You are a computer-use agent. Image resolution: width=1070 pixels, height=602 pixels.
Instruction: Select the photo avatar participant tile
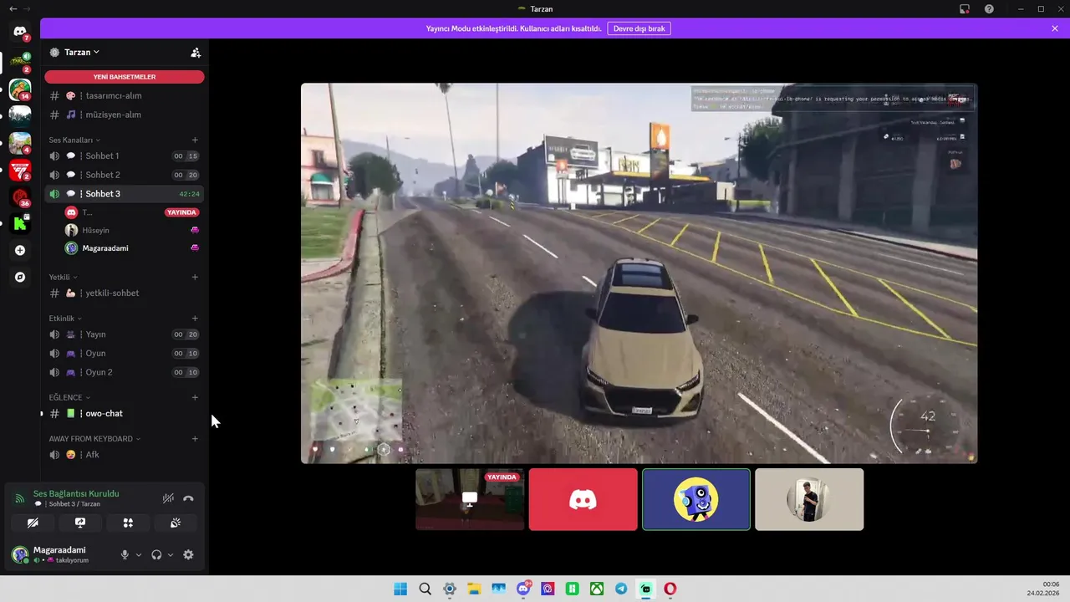809,499
